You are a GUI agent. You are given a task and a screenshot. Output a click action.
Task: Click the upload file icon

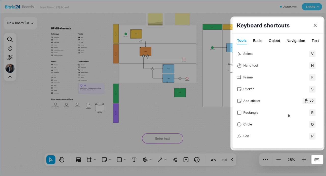[186, 160]
